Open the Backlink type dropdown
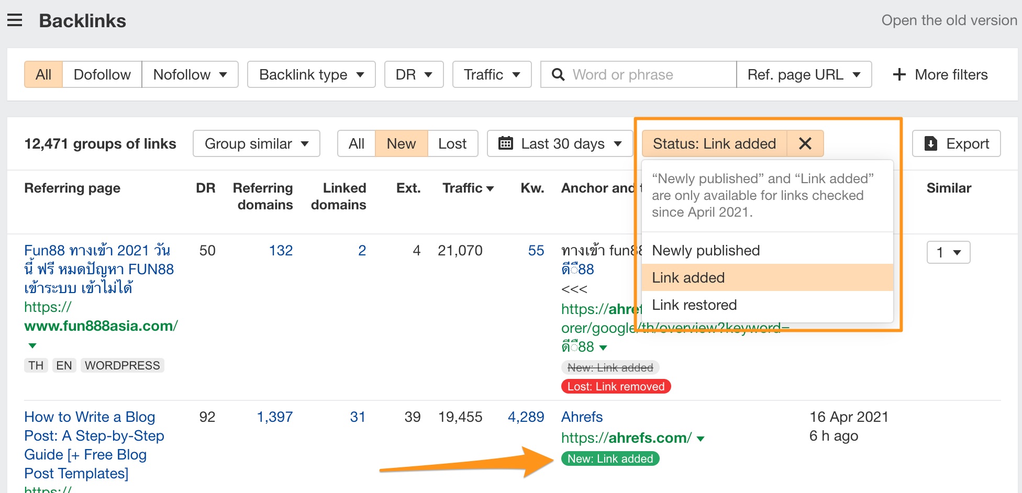Screen dimensions: 1022x493 [311, 75]
